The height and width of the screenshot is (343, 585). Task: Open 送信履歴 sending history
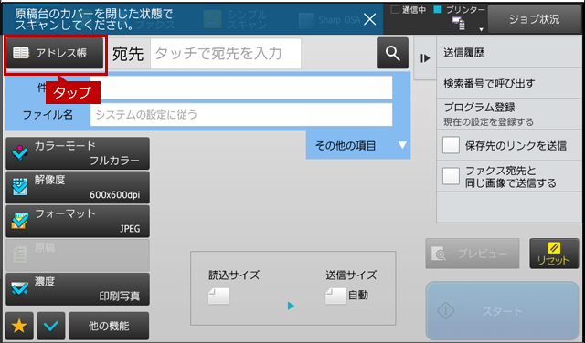[509, 53]
